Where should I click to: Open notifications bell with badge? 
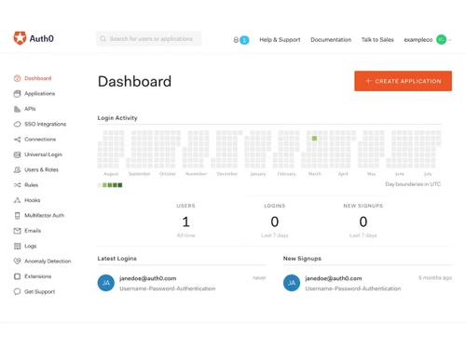[x=241, y=40]
